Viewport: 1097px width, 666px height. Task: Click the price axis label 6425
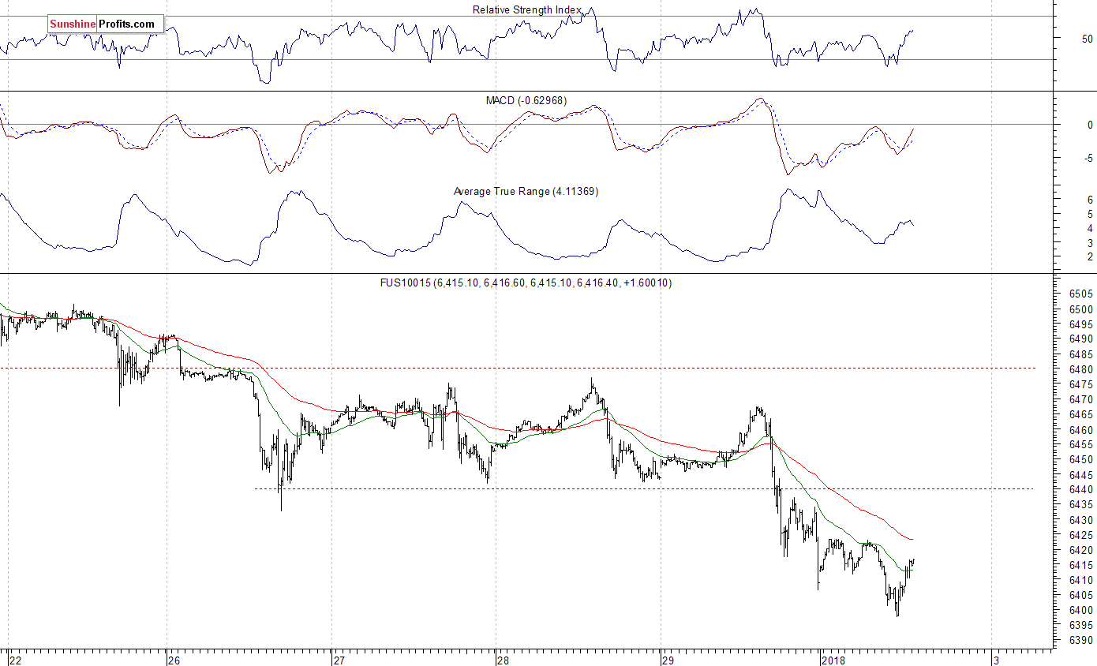coord(1081,535)
